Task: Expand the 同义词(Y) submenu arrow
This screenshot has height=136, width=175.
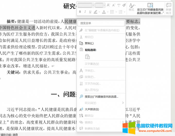Action: tap(123, 103)
